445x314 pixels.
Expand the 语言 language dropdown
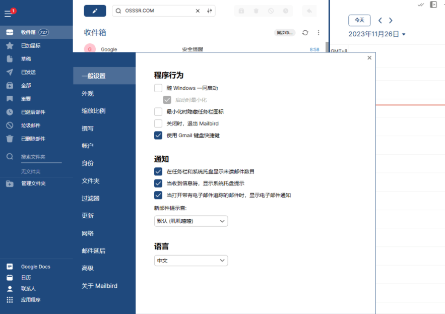[x=191, y=261]
